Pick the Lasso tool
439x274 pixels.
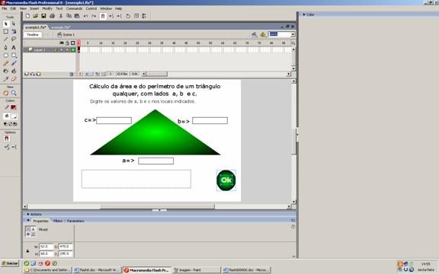click(14, 39)
